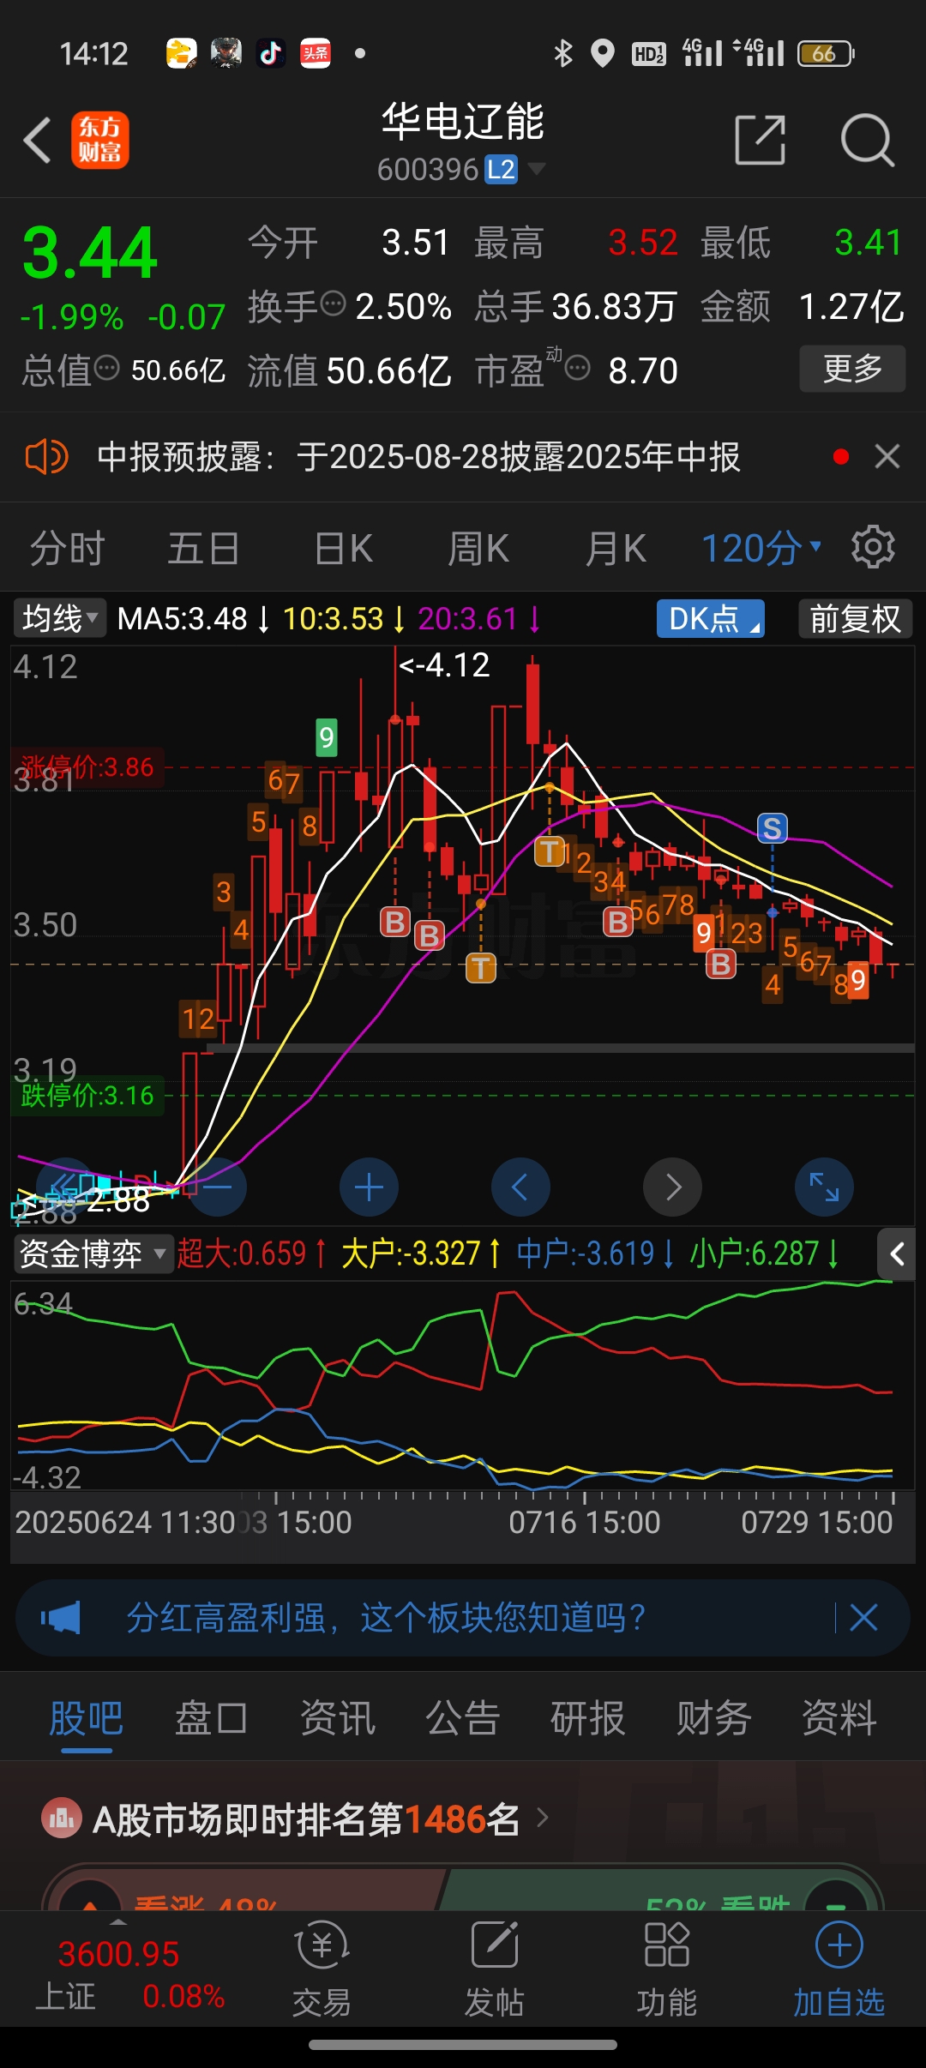Tap the MA5:3.48 value
The width and height of the screenshot is (926, 2068).
tap(182, 618)
